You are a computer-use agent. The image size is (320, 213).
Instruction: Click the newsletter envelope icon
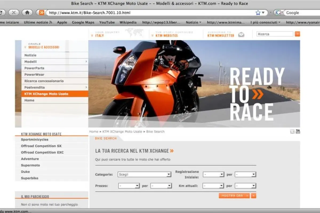(241, 34)
